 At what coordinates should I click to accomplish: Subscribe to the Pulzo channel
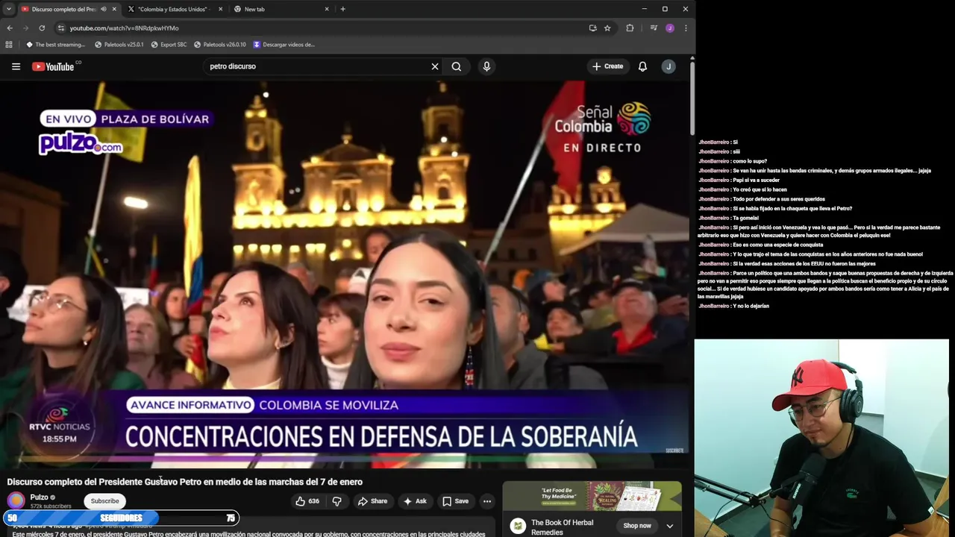(x=104, y=501)
